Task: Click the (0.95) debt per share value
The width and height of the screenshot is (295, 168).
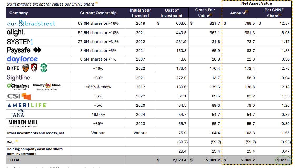Action: (286, 142)
